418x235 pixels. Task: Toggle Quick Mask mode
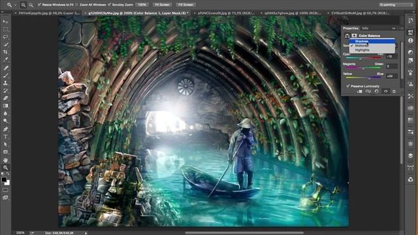(5, 190)
